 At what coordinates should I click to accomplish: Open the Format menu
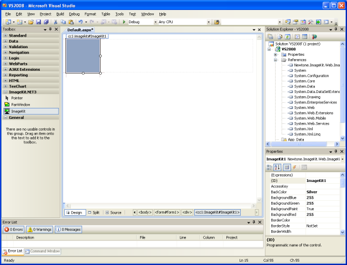coord(90,14)
